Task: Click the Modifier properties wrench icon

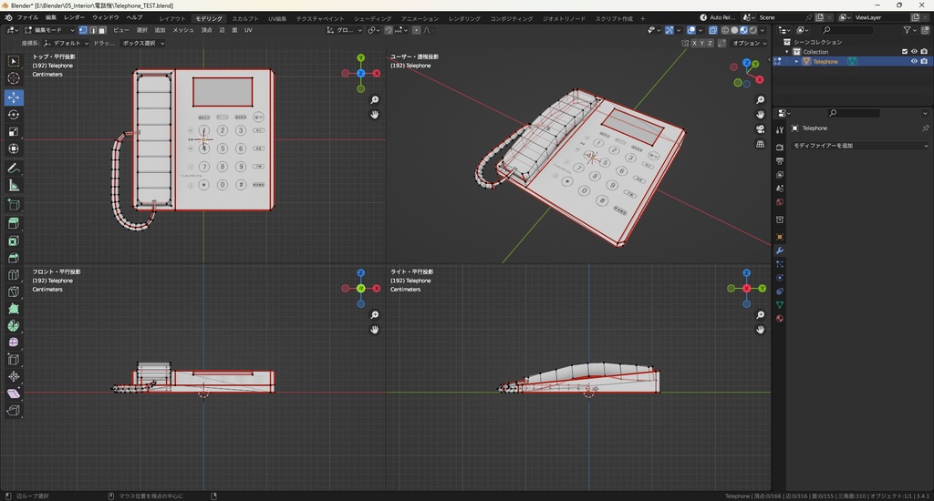Action: tap(780, 250)
